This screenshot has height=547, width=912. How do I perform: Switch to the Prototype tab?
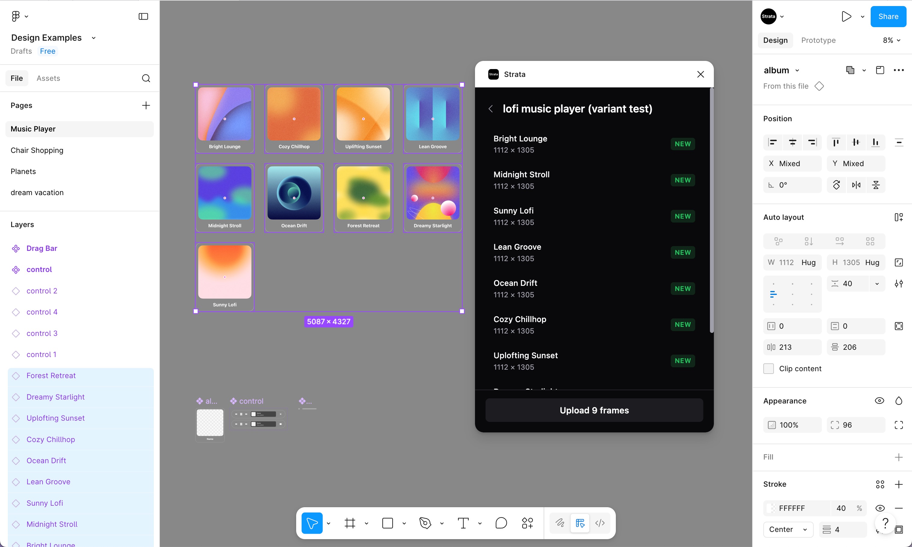[819, 40]
